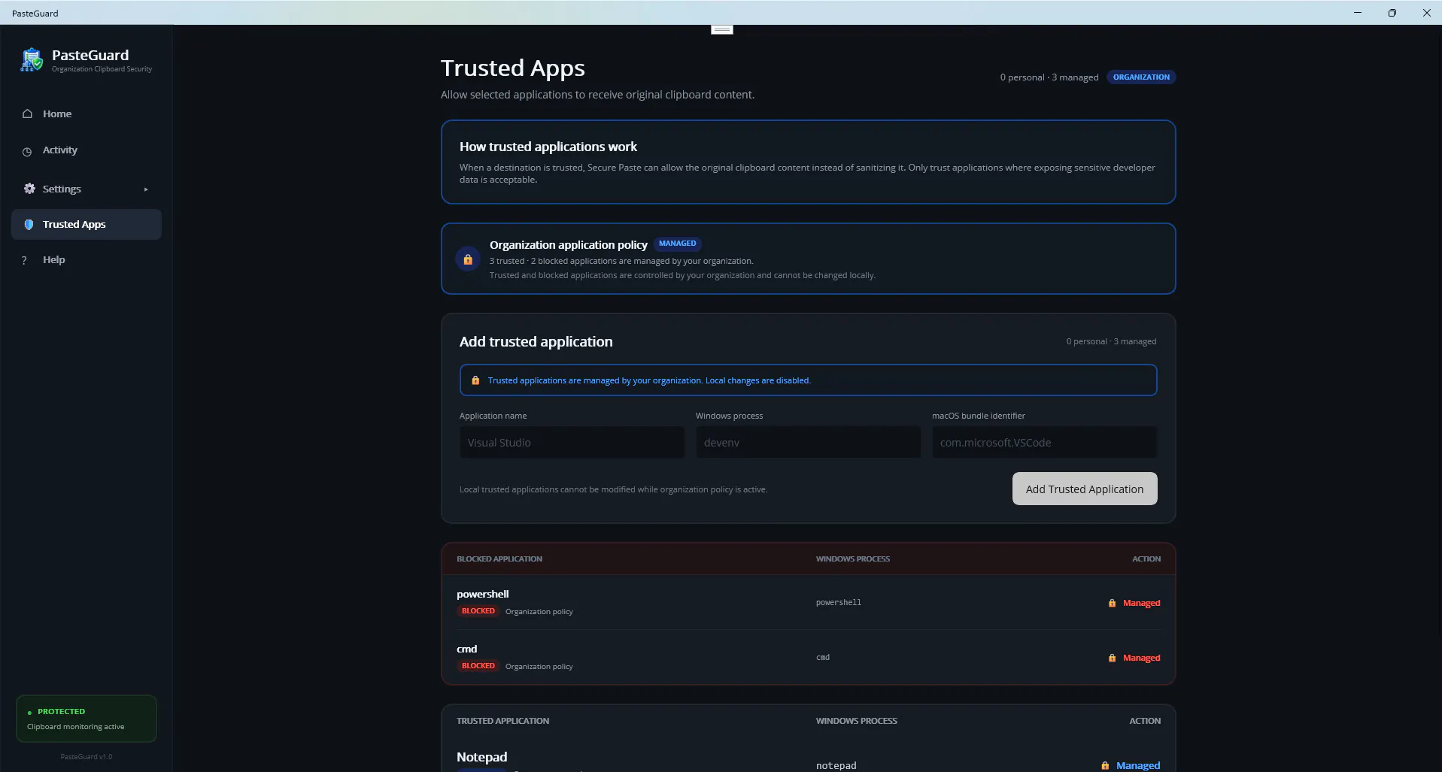Click Managed action for powershell
The height and width of the screenshot is (772, 1442).
[1141, 603]
